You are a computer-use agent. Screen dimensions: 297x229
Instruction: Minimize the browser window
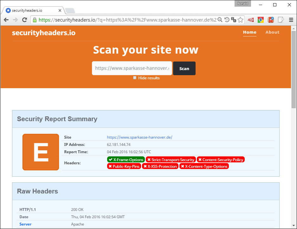click(x=261, y=5)
